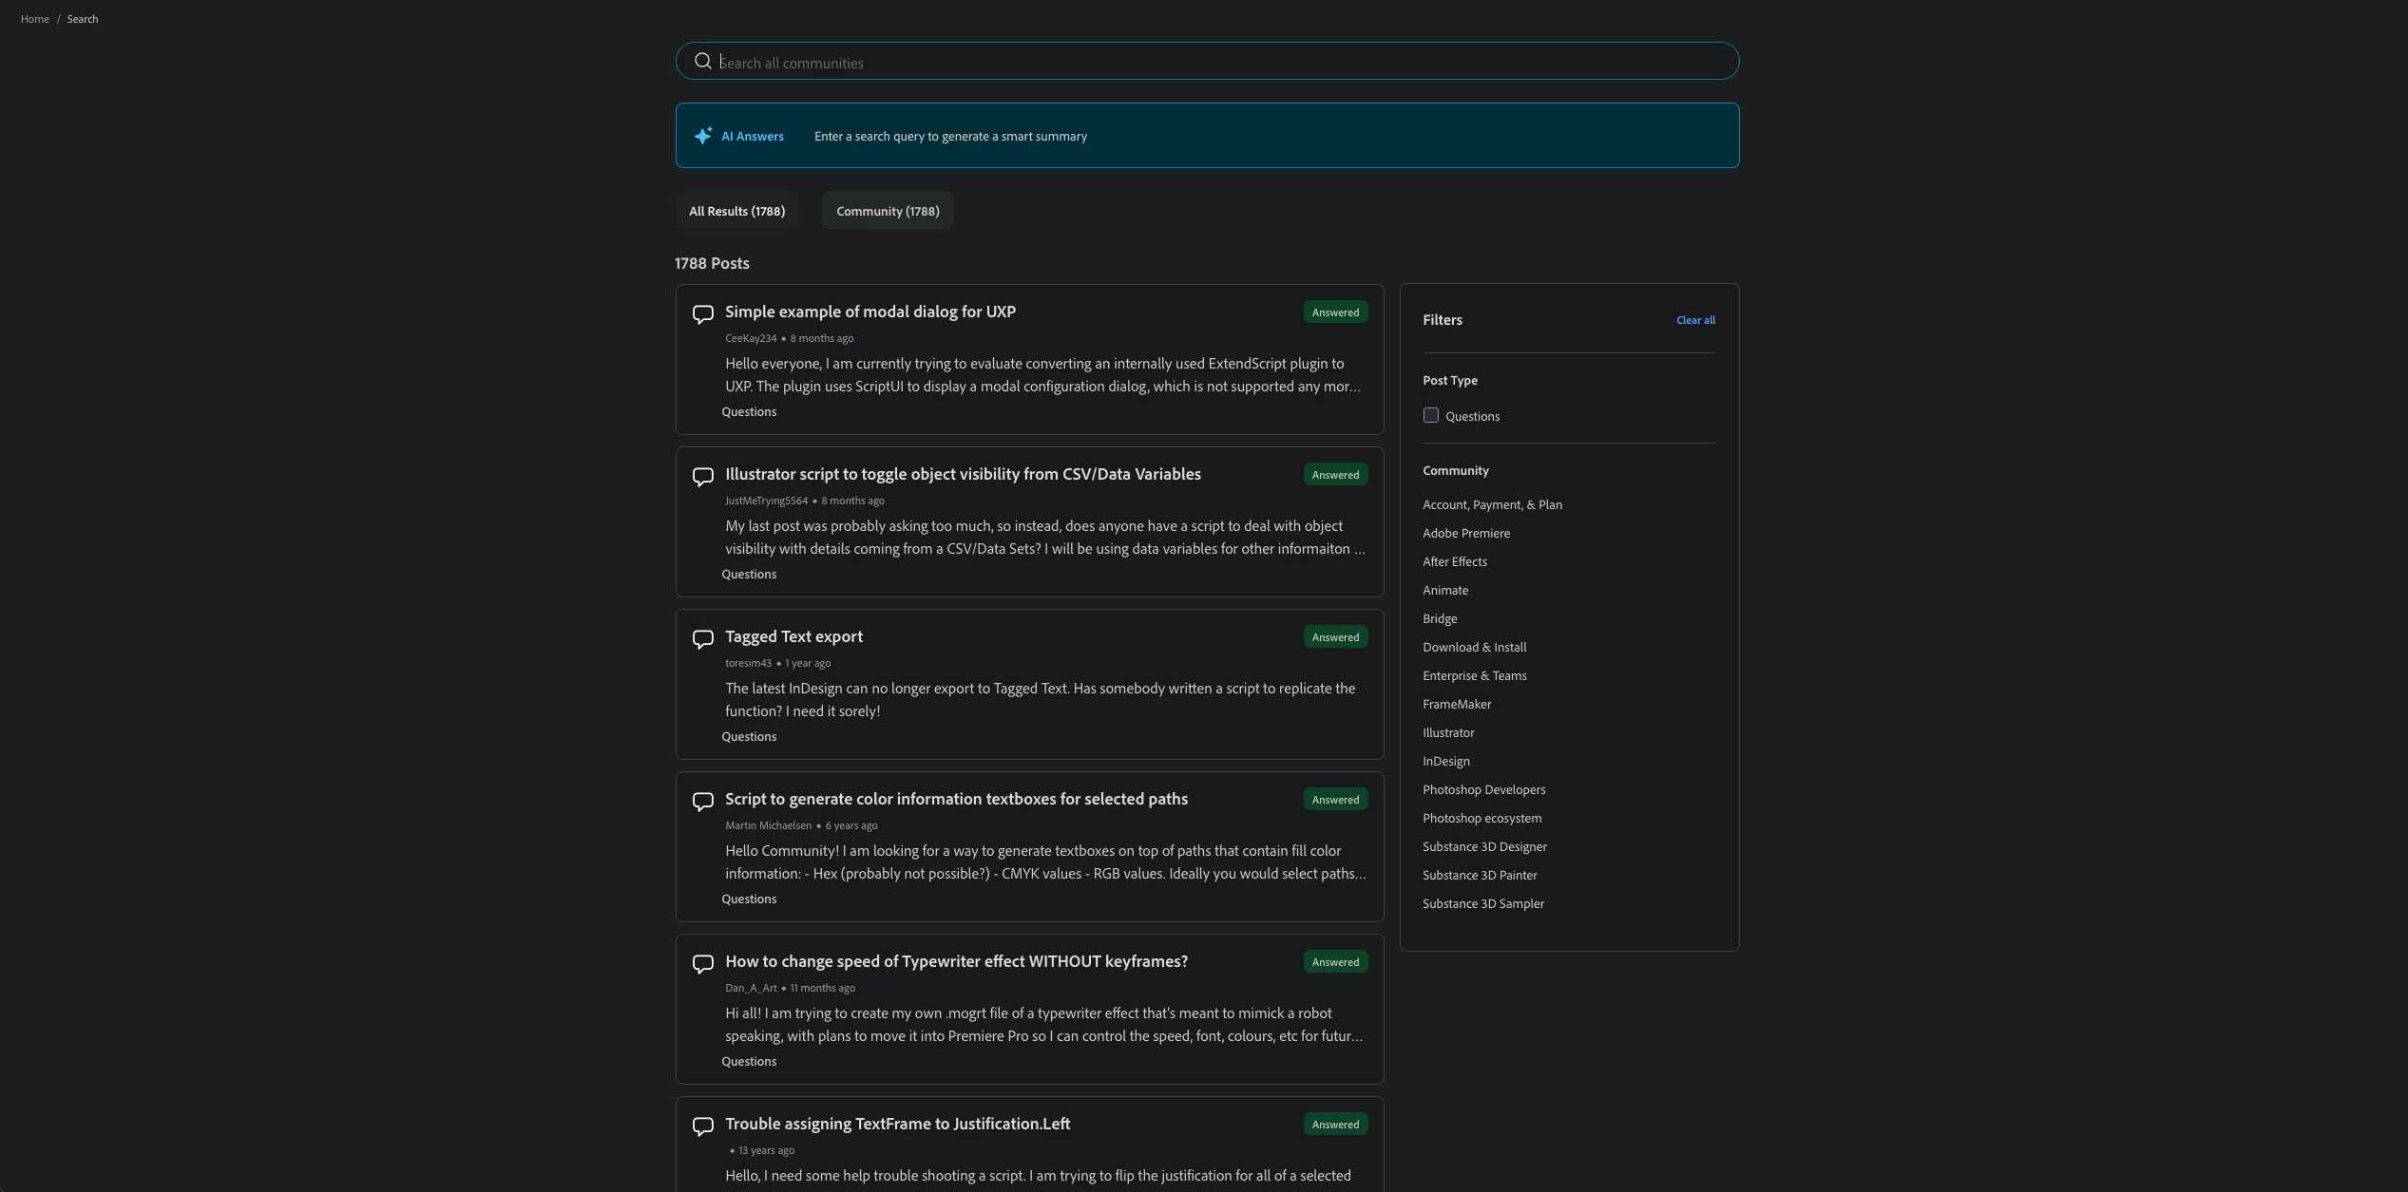
Task: Filter by After Effects community
Action: coord(1454,562)
